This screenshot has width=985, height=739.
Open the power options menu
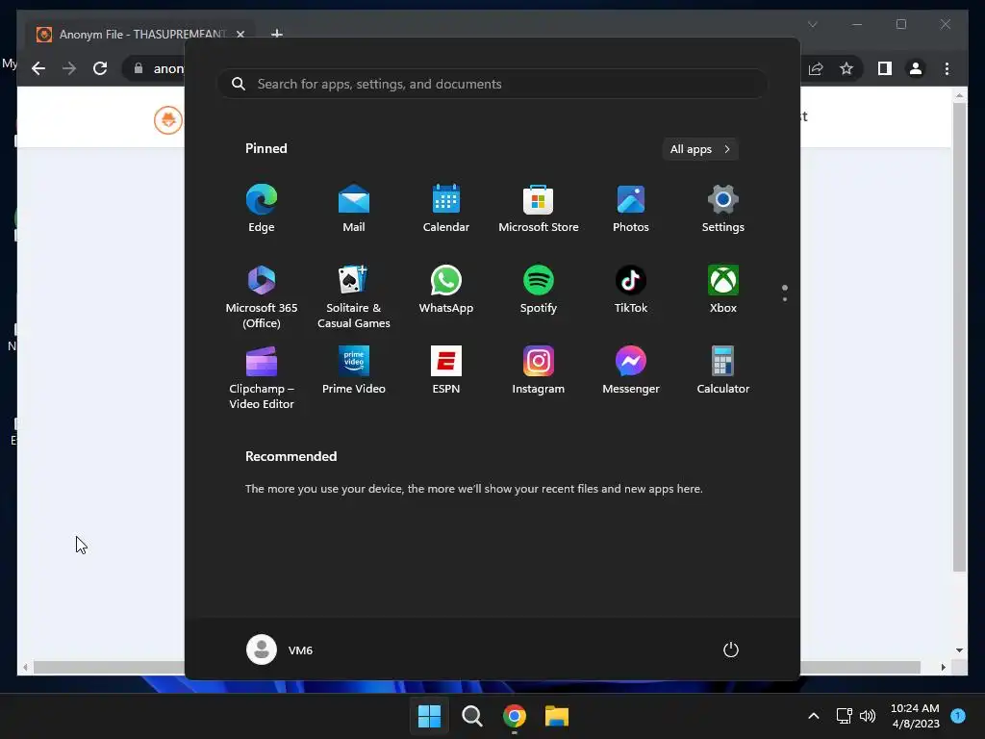731,650
